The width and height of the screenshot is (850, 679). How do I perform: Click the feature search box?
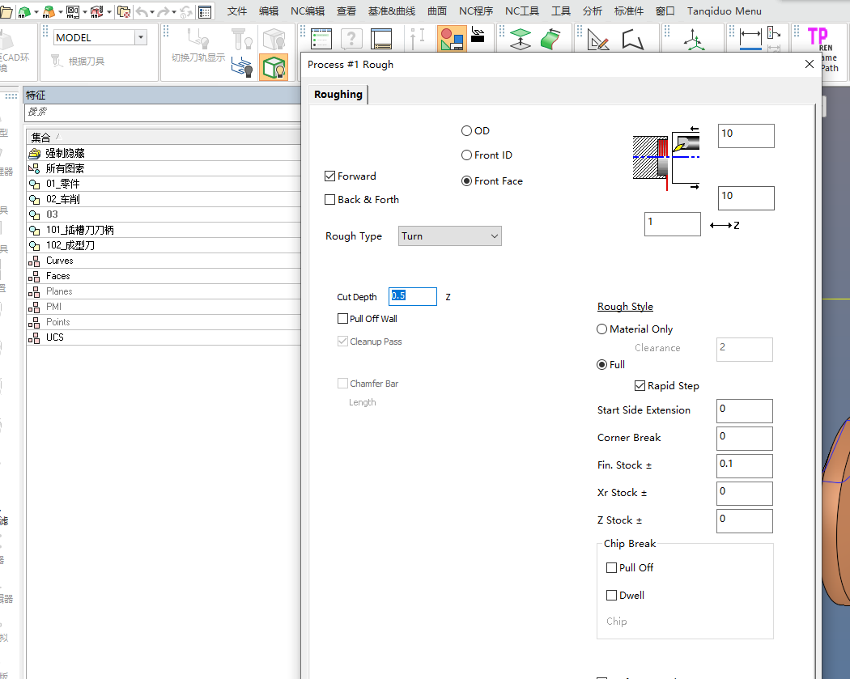[163, 112]
